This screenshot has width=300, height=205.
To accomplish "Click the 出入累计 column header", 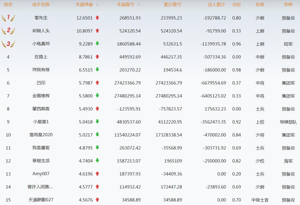I will (216, 5).
